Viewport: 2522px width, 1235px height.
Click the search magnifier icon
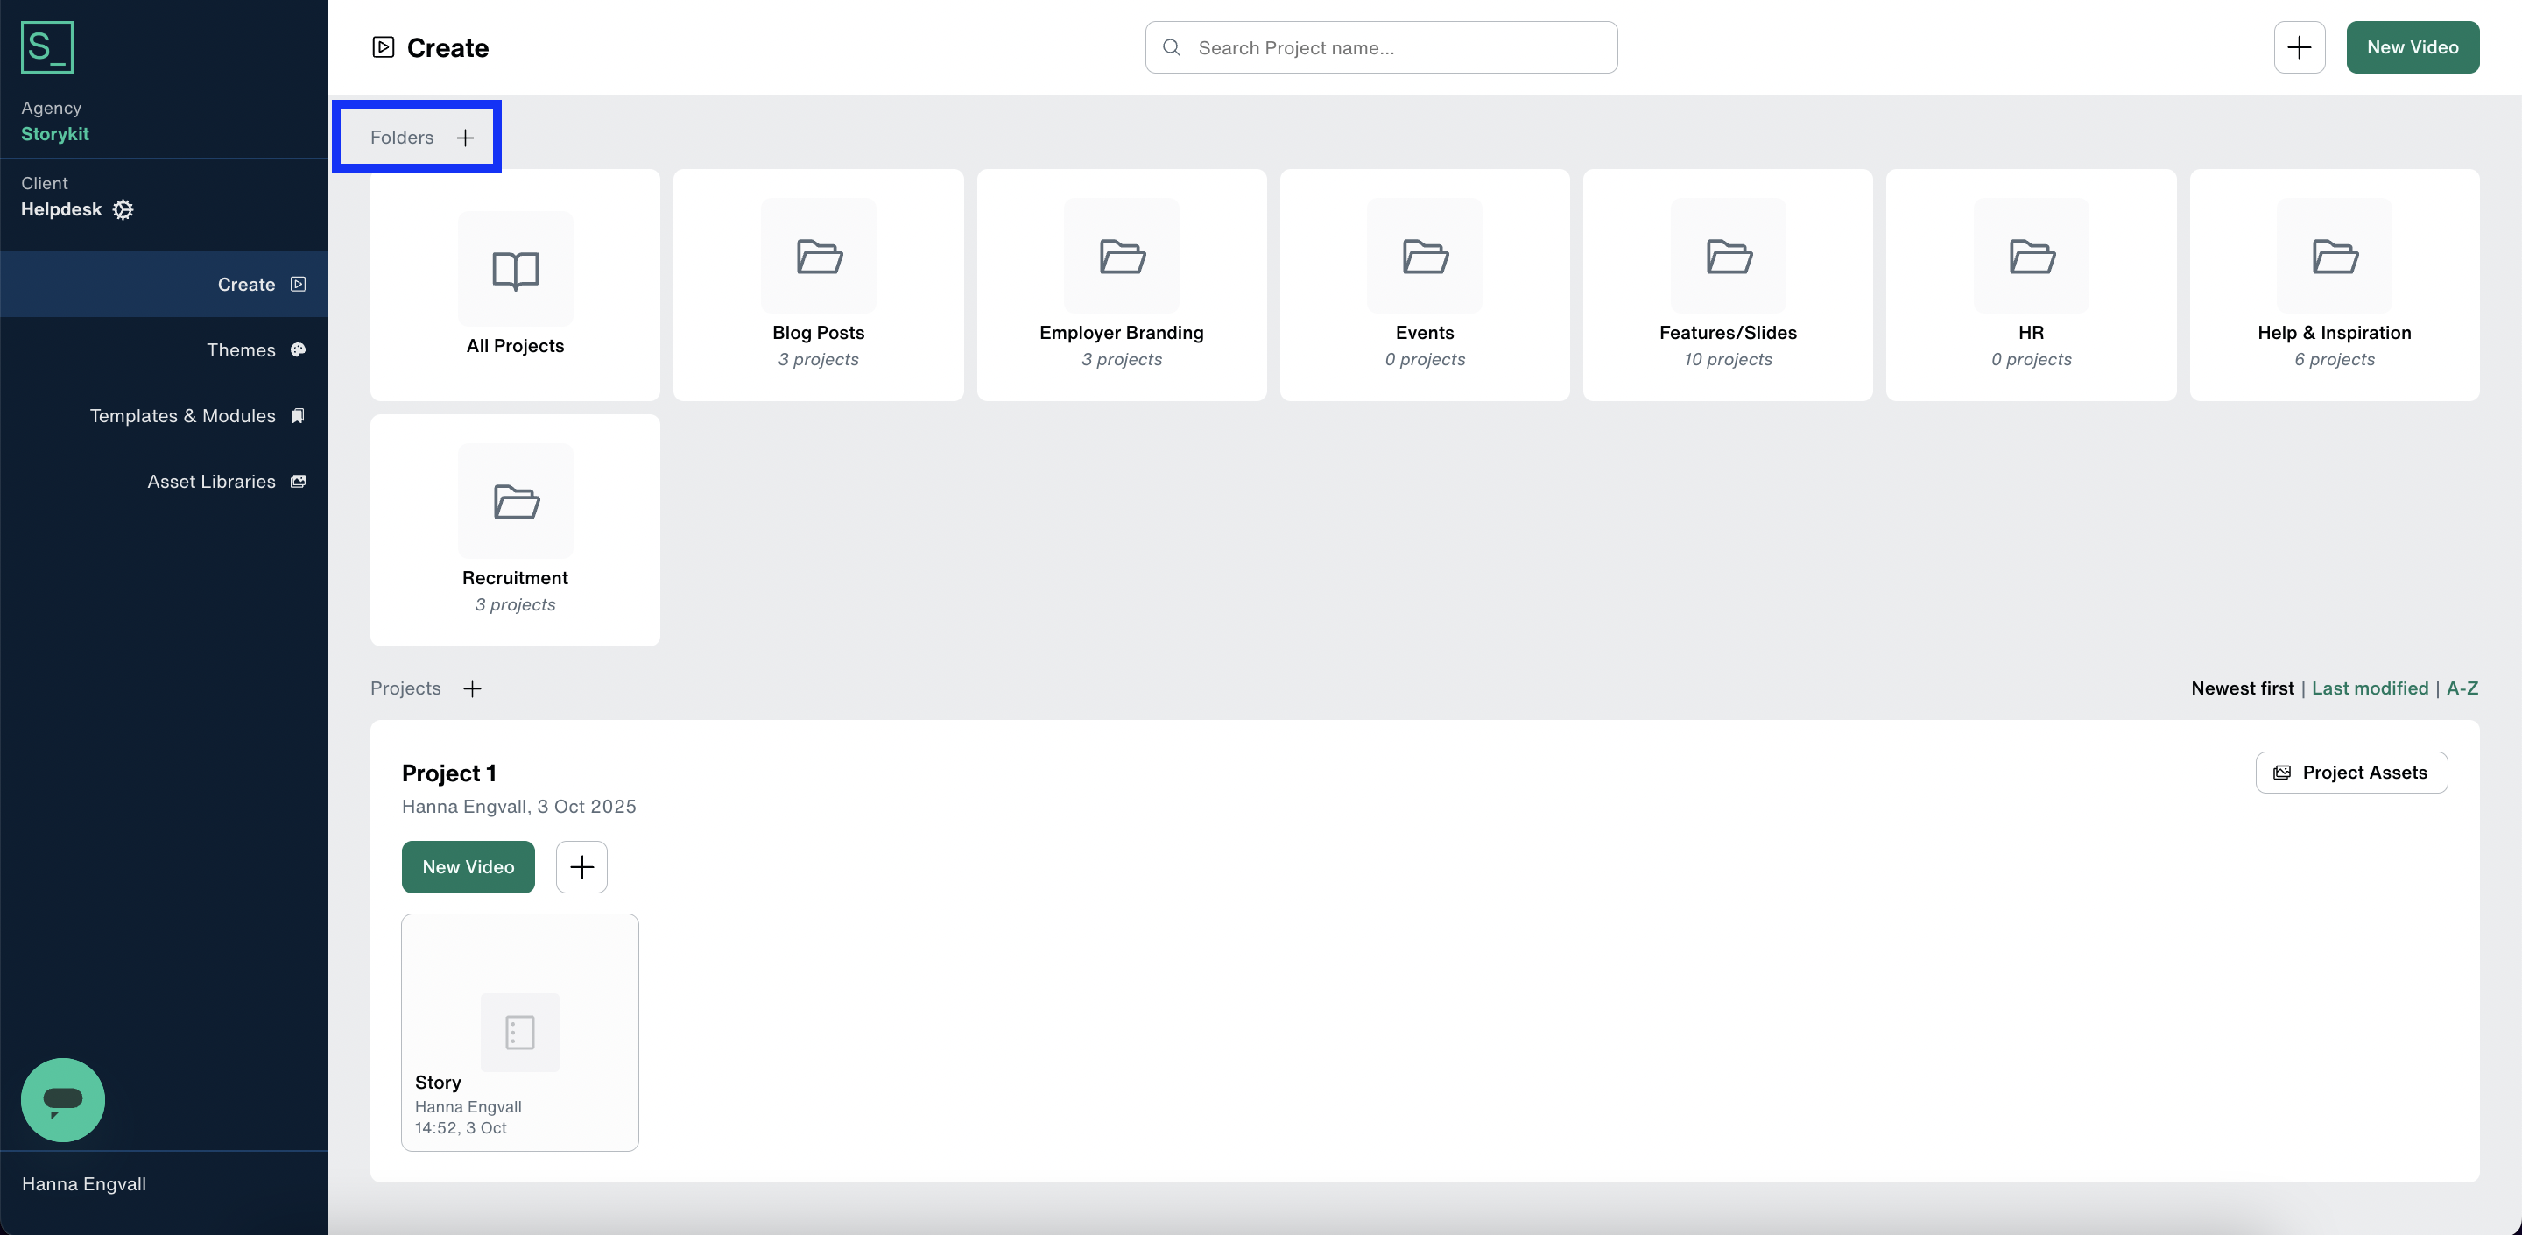1171,47
